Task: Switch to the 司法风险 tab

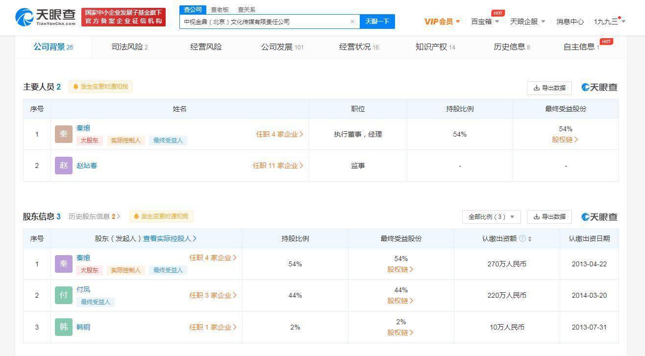Action: click(129, 47)
